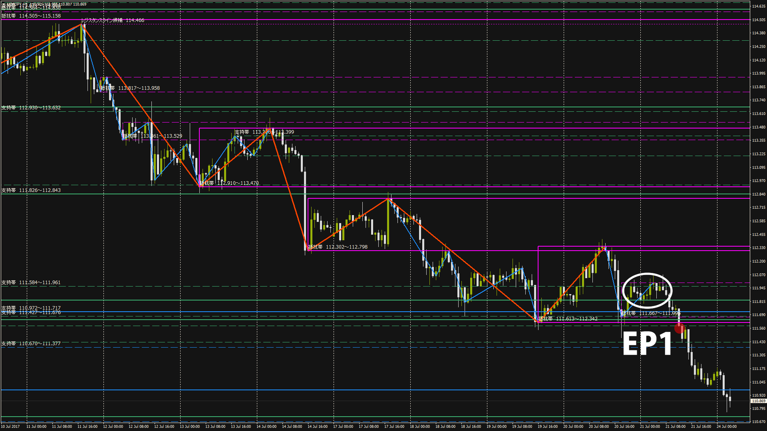Click the 13 Jul 00:00 time label
This screenshot has height=431, width=767.
coord(190,427)
